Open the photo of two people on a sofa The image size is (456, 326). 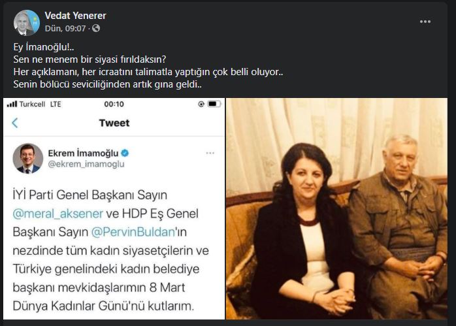(336, 209)
